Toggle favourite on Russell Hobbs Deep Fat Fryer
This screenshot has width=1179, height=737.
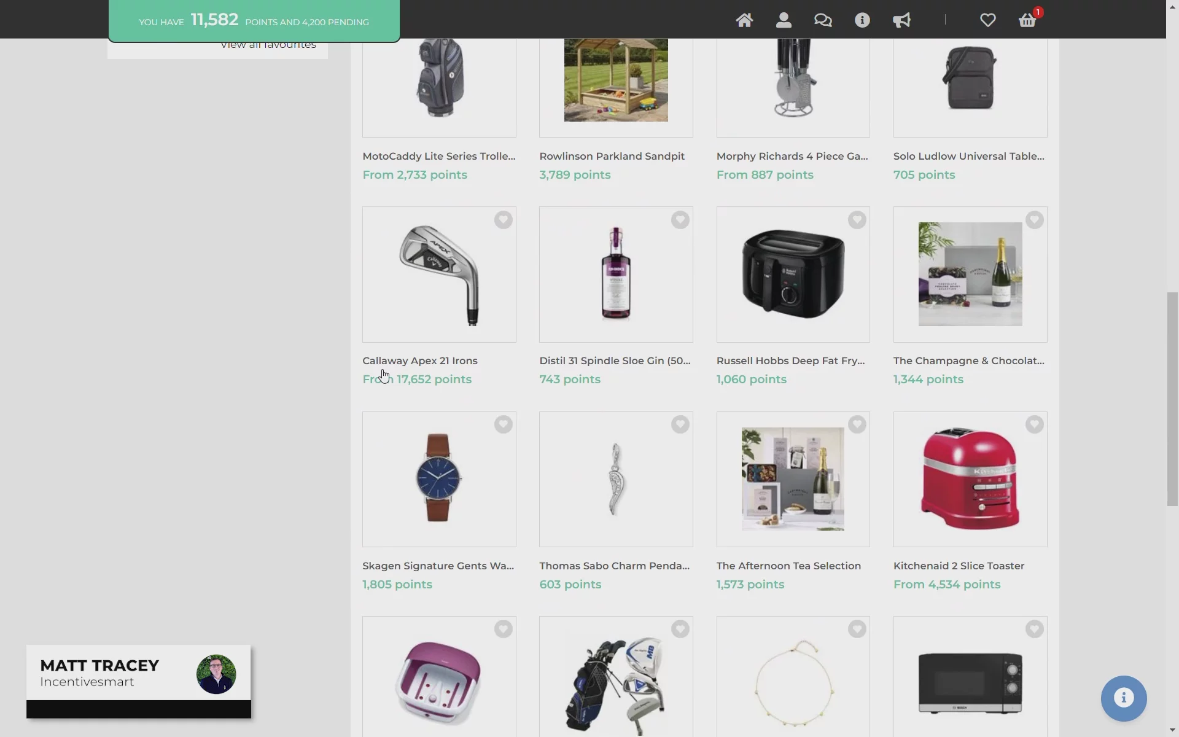857,220
